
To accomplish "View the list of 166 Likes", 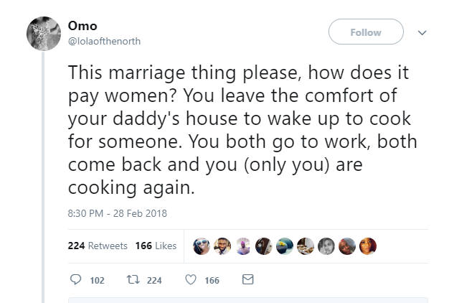I will tap(156, 246).
